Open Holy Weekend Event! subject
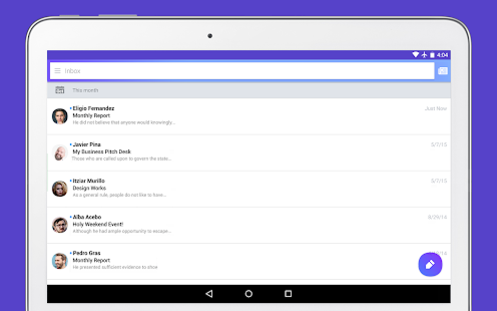The height and width of the screenshot is (311, 497). click(x=98, y=224)
